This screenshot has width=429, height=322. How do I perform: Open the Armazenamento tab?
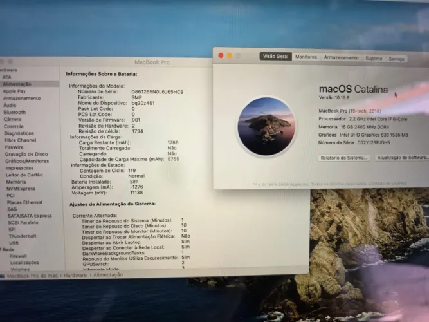pyautogui.click(x=341, y=57)
